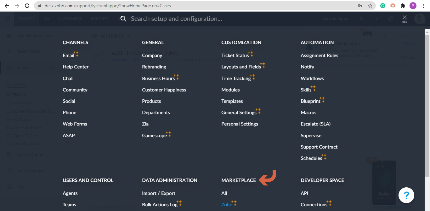
Task: Click the setup search magnifier icon
Action: (x=123, y=19)
